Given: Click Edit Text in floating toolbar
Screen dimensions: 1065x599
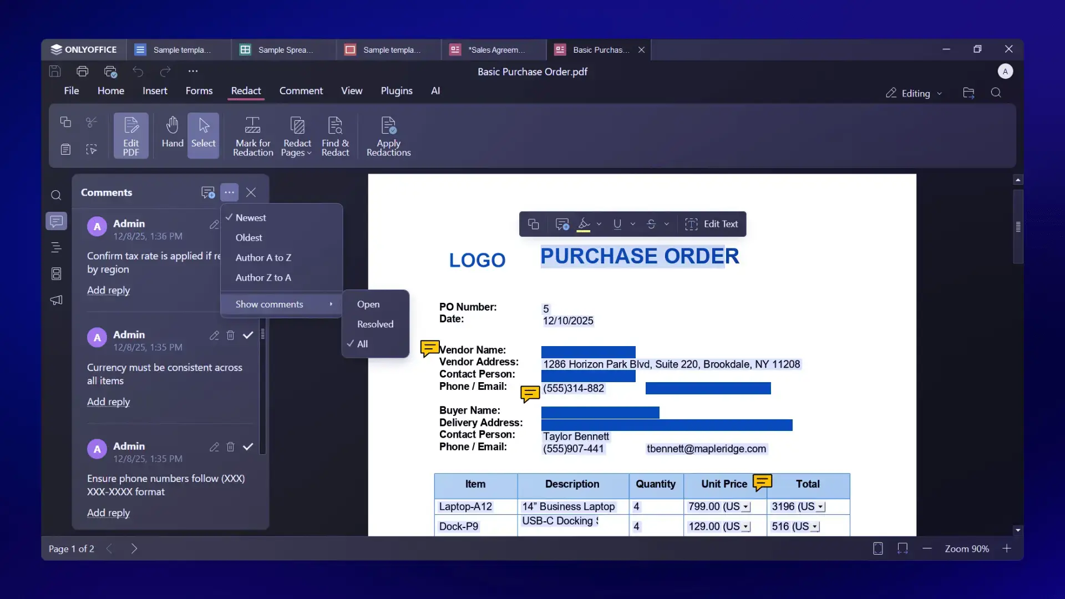Looking at the screenshot, I should [x=712, y=224].
